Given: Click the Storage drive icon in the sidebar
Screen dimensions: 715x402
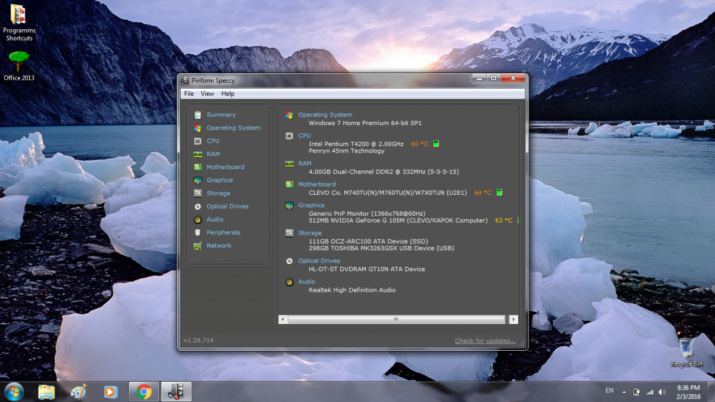Looking at the screenshot, I should pos(197,194).
